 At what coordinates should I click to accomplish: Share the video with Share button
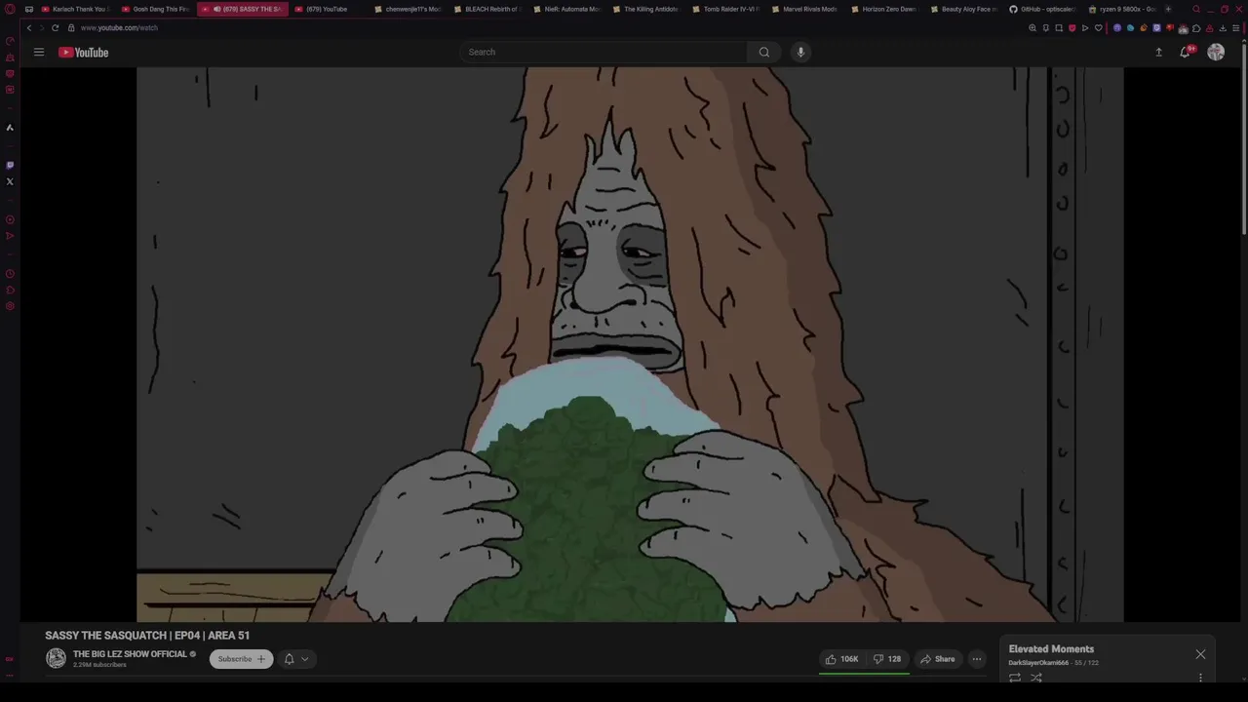point(938,659)
